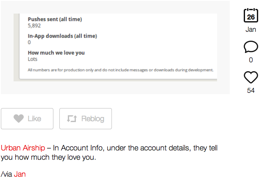Click the 5,892 pushes value
Screen dimensions: 259x178
coord(34,26)
